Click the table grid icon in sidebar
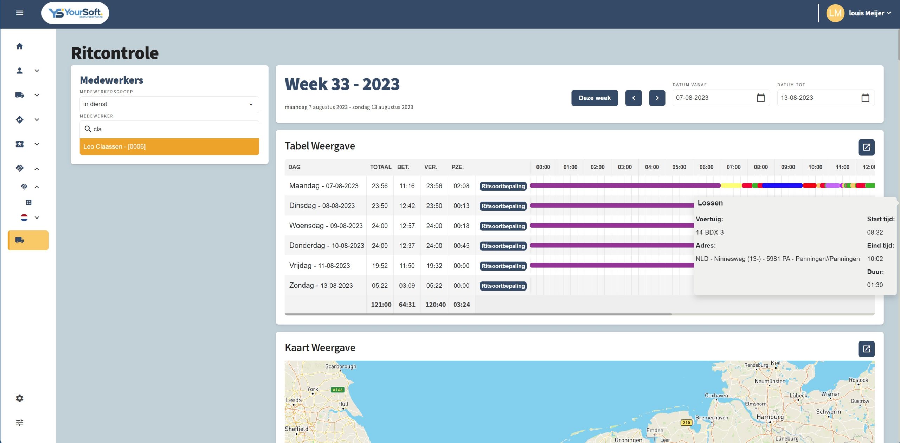This screenshot has width=900, height=443. (29, 202)
